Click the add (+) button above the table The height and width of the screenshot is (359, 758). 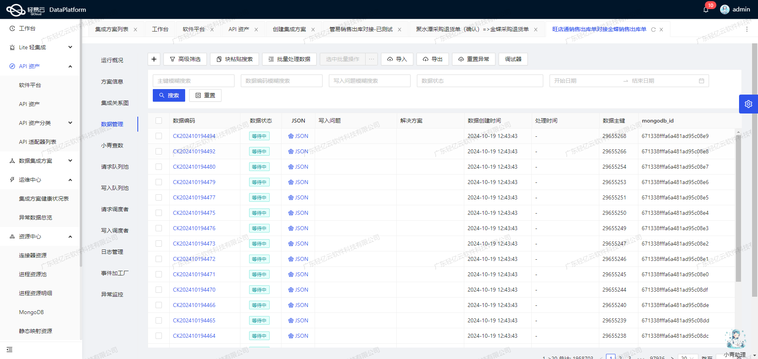tap(154, 59)
